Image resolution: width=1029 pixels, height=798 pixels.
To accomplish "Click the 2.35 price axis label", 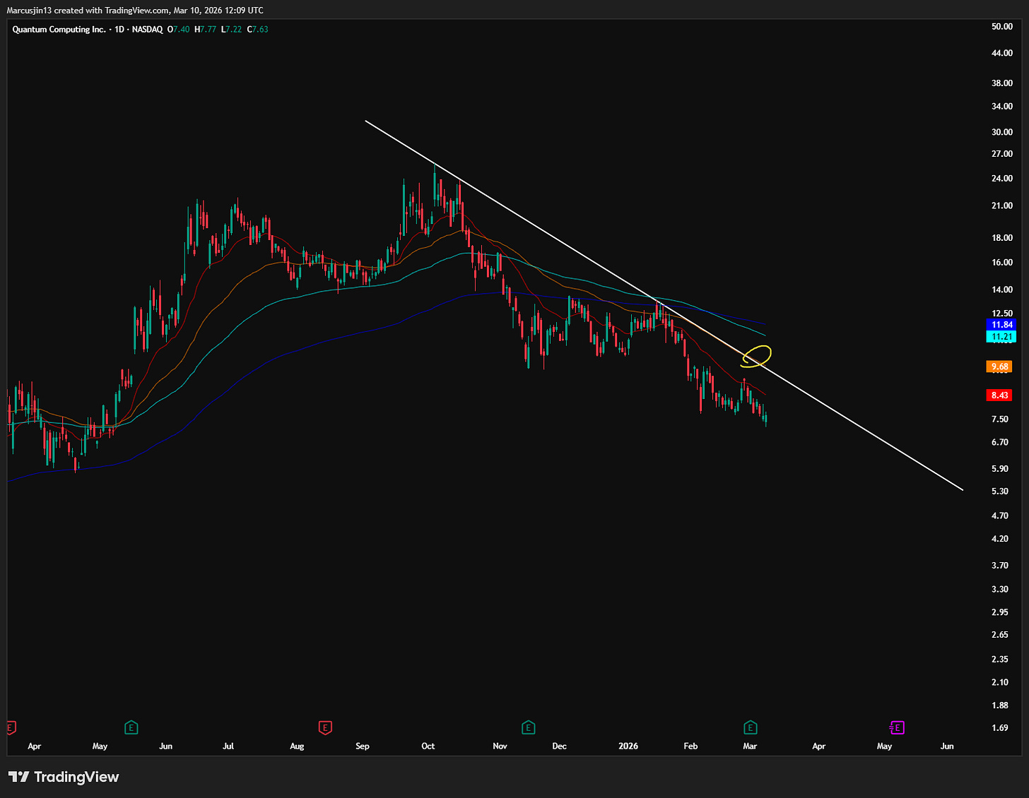I will 1000,660.
